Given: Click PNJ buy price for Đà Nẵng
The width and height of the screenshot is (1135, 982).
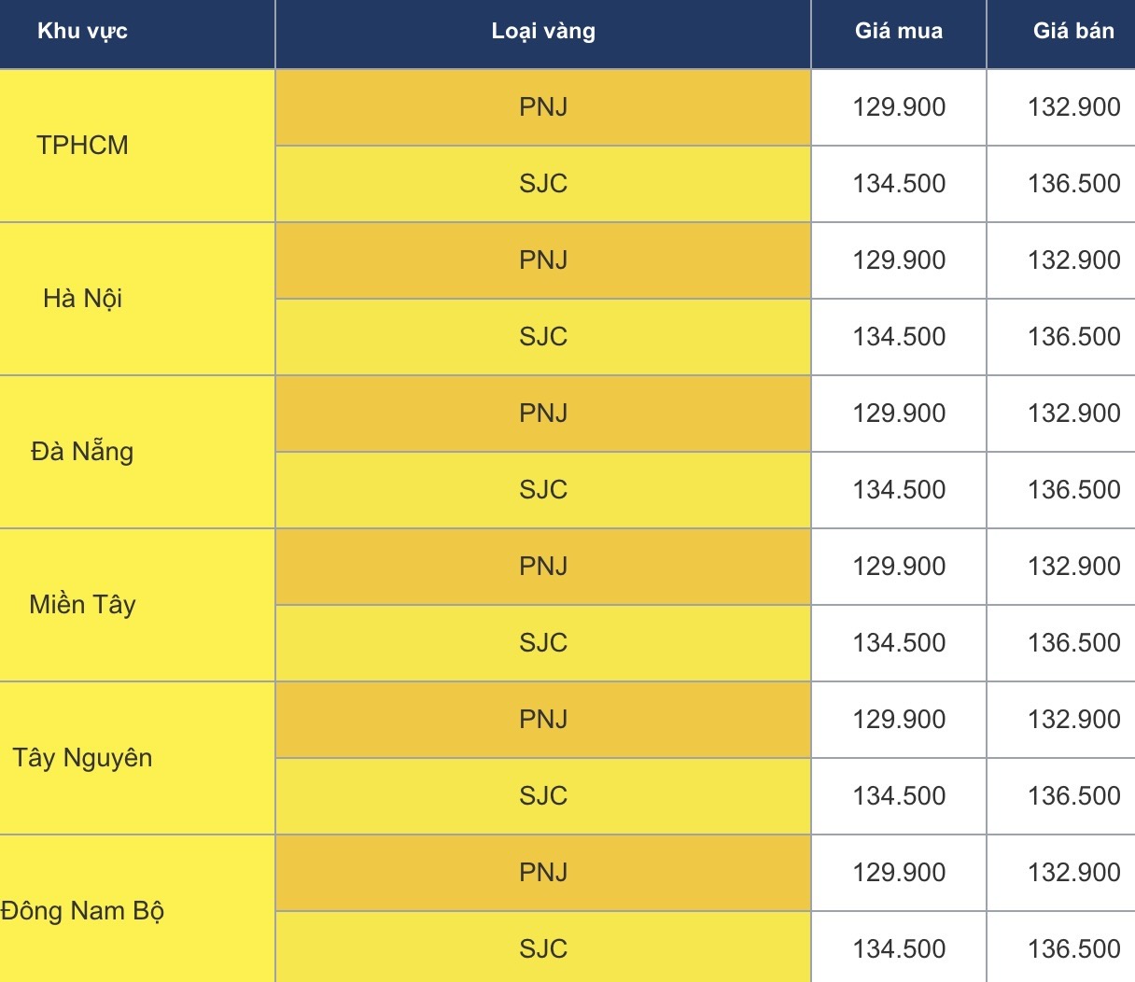Looking at the screenshot, I should tap(899, 414).
